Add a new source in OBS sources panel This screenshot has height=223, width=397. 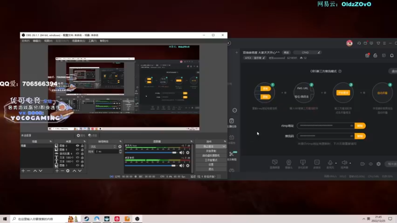point(57,171)
